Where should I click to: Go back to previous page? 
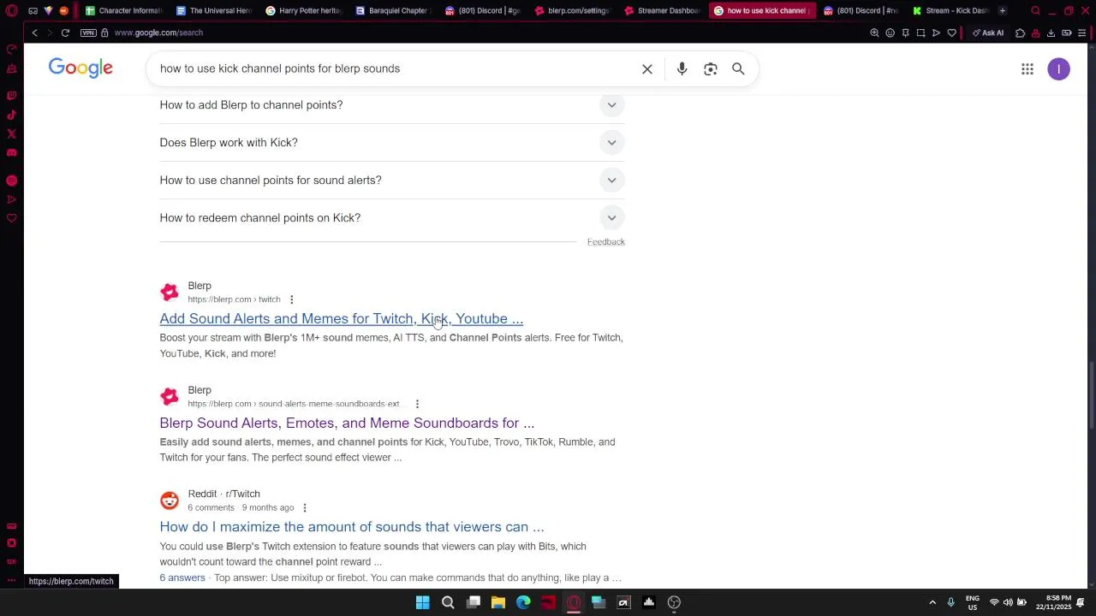34,33
